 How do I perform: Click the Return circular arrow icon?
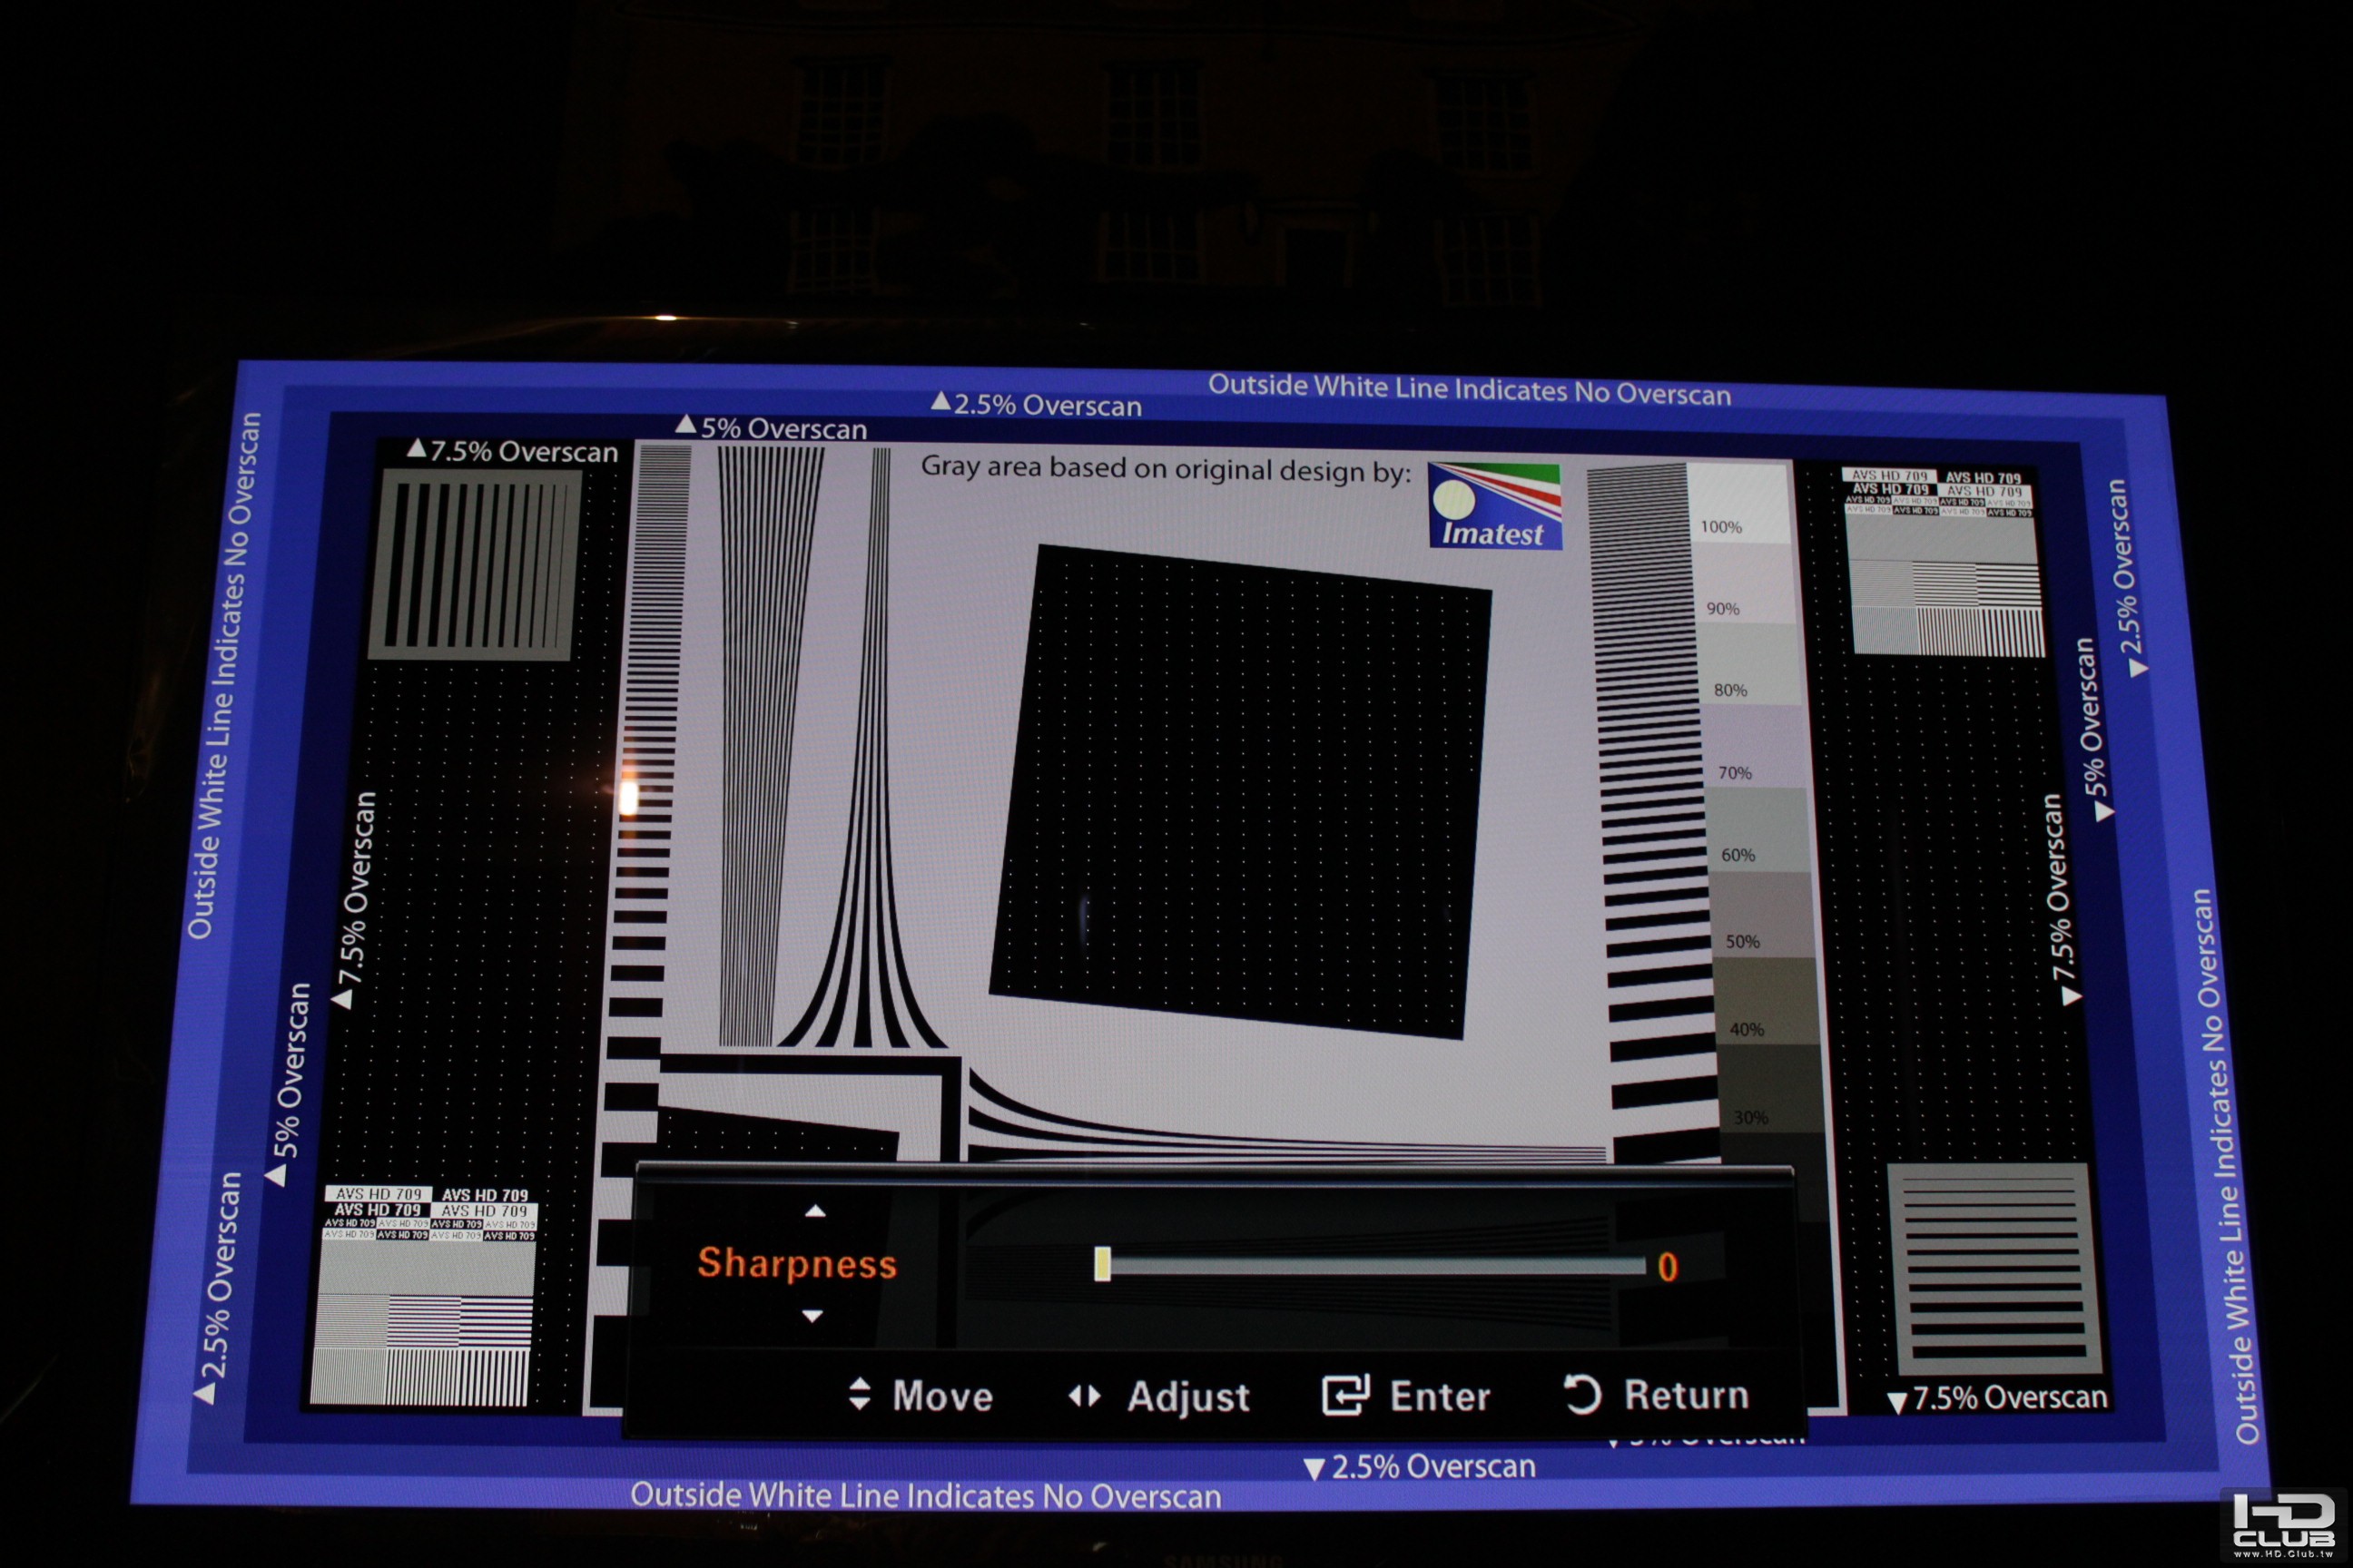tap(1581, 1394)
